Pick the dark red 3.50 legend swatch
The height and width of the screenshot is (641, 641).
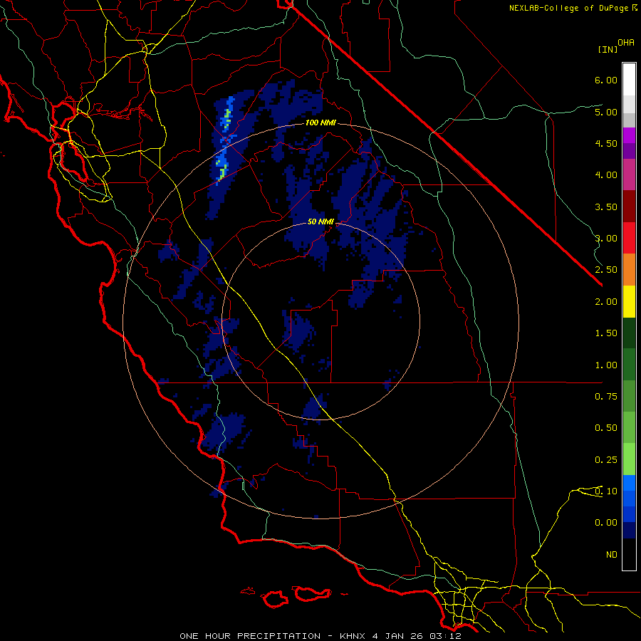coord(629,207)
